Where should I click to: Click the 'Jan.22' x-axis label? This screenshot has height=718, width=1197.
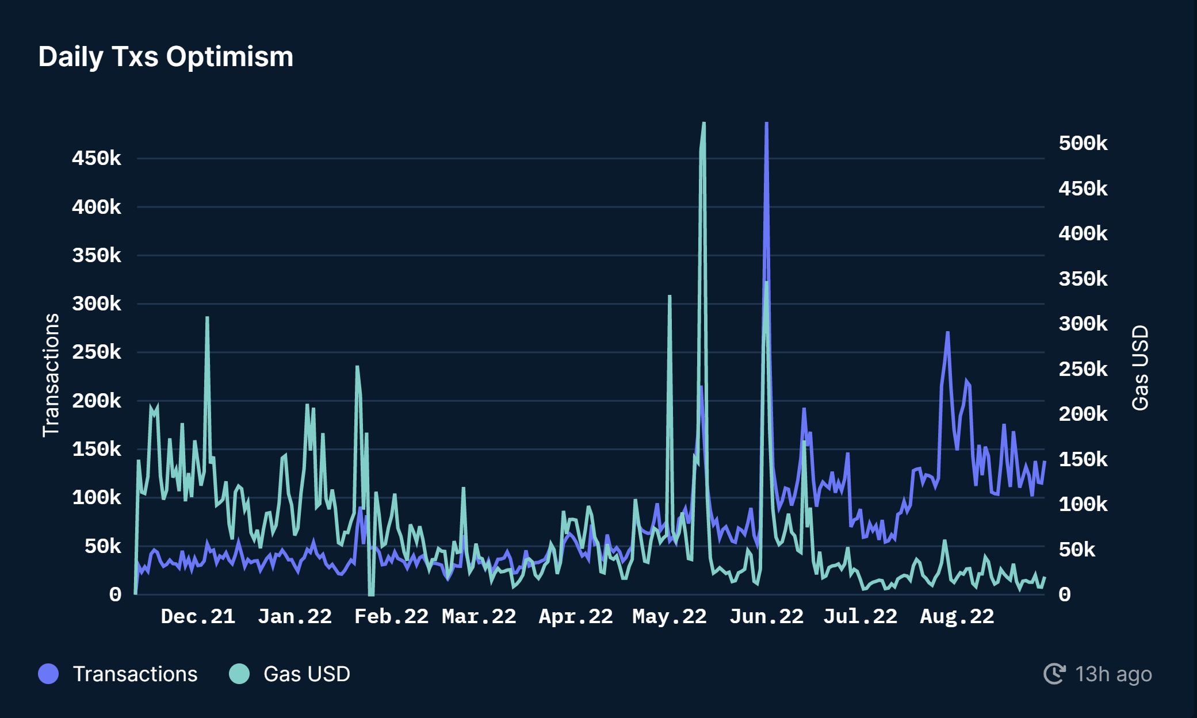pos(295,616)
